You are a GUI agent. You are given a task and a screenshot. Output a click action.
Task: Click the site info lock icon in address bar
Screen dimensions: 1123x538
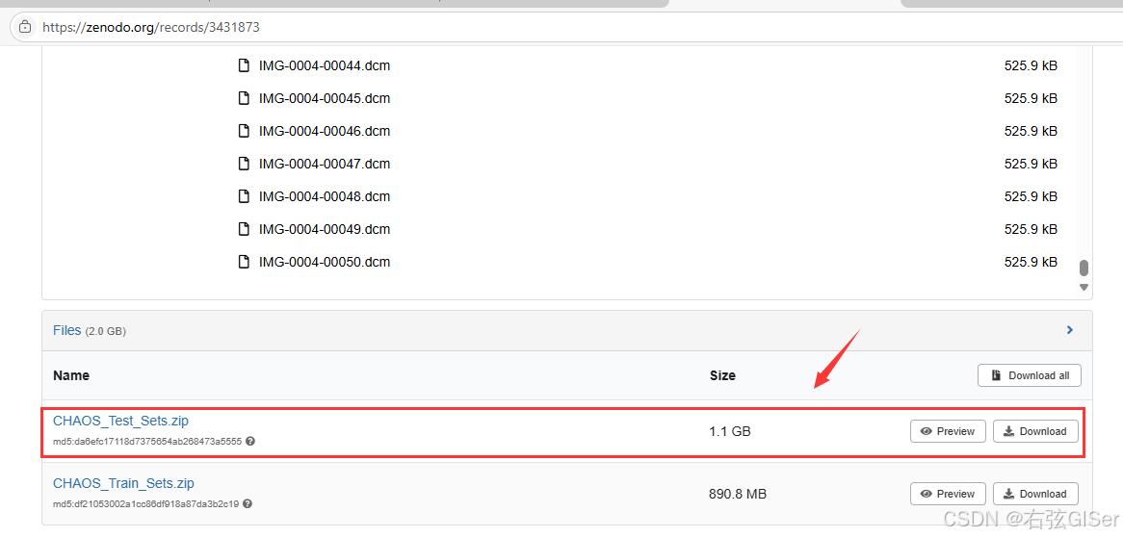[25, 27]
